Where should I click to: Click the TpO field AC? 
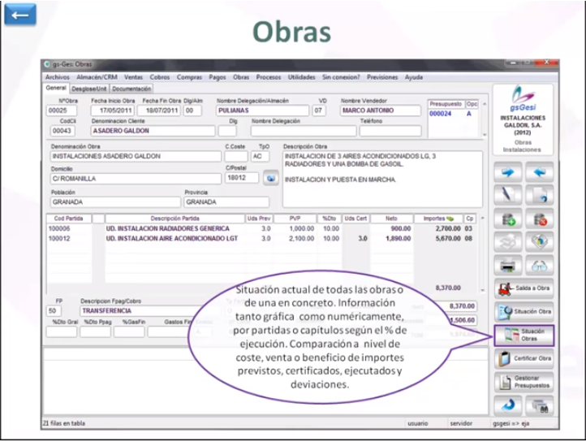tap(260, 156)
